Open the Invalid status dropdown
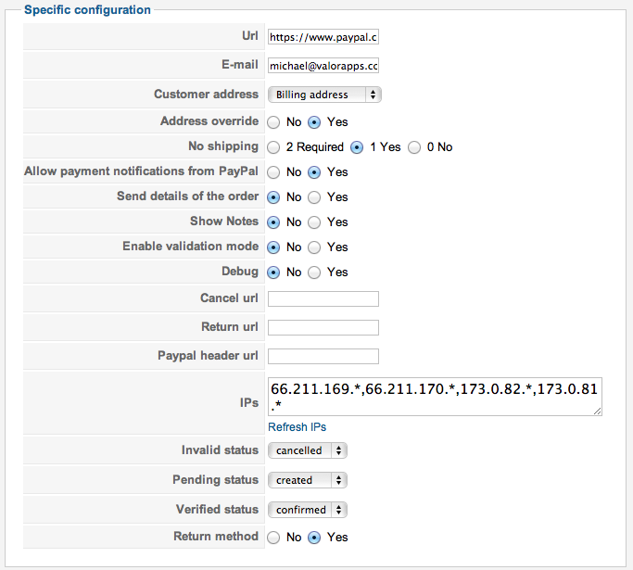Viewport: 633px width, 570px height. (307, 450)
